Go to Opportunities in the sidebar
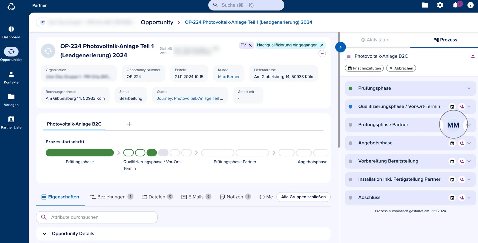 11,55
